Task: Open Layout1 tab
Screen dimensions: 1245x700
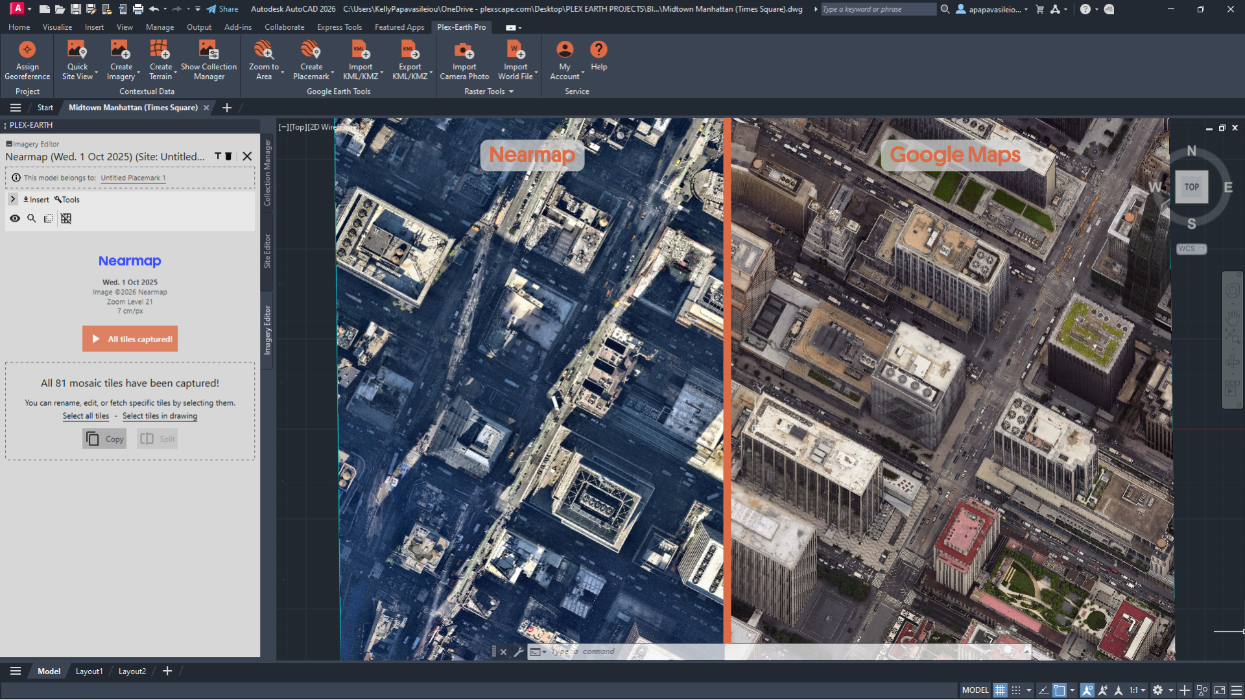Action: pyautogui.click(x=89, y=671)
